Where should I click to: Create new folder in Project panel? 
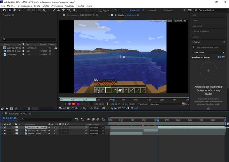point(7,109)
